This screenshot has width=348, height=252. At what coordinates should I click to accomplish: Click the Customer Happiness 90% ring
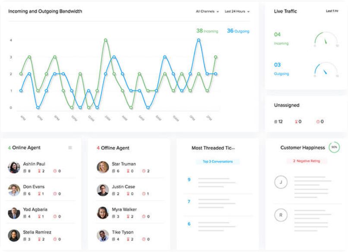click(x=334, y=147)
